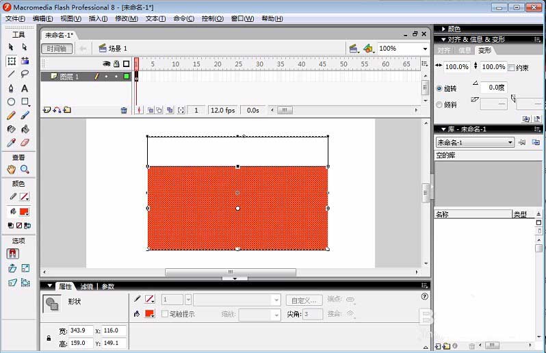546x353 pixels.
Task: Open 文件 File menu
Action: point(15,18)
